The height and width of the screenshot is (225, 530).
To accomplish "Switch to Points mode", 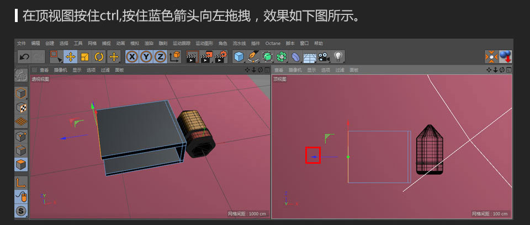I will pyautogui.click(x=21, y=136).
